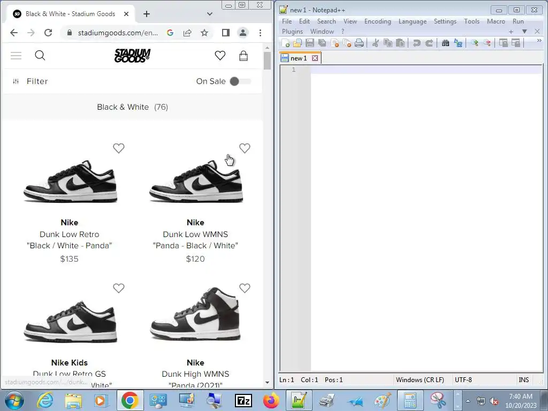Click the Cut scissors icon in Notepad++

point(375,43)
